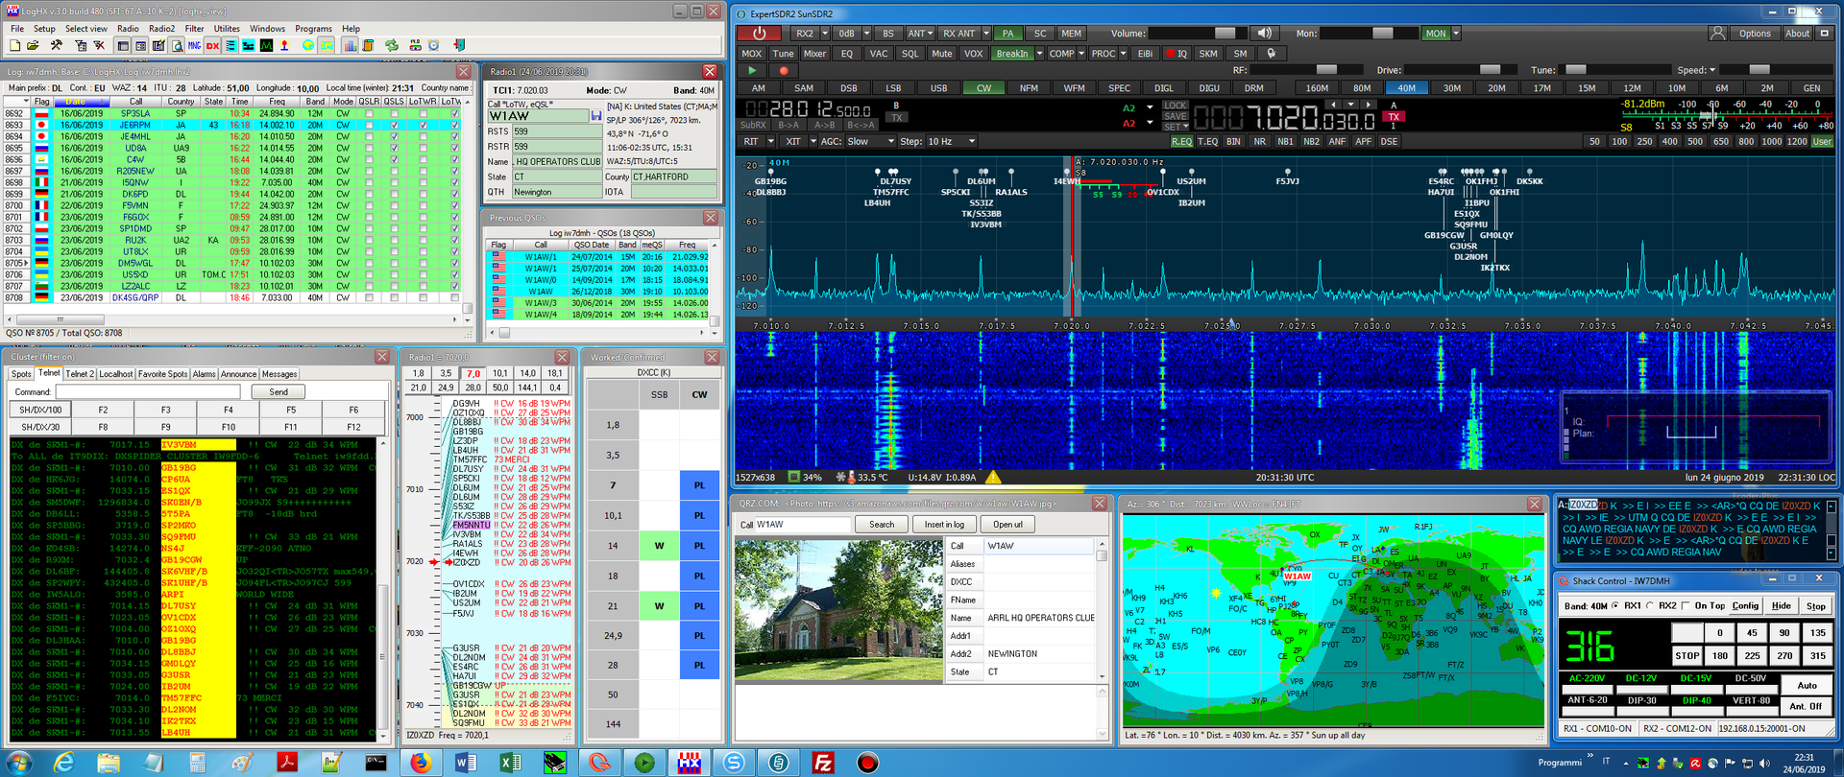Viewport: 1844px width, 777px height.
Task: Enable the On Top checkbox in Shack Control
Action: click(1687, 606)
